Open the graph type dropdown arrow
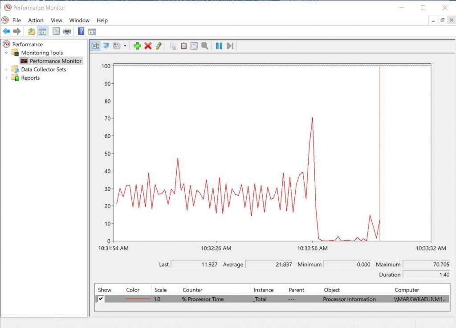Screen dimensions: 456x328 click(125, 45)
